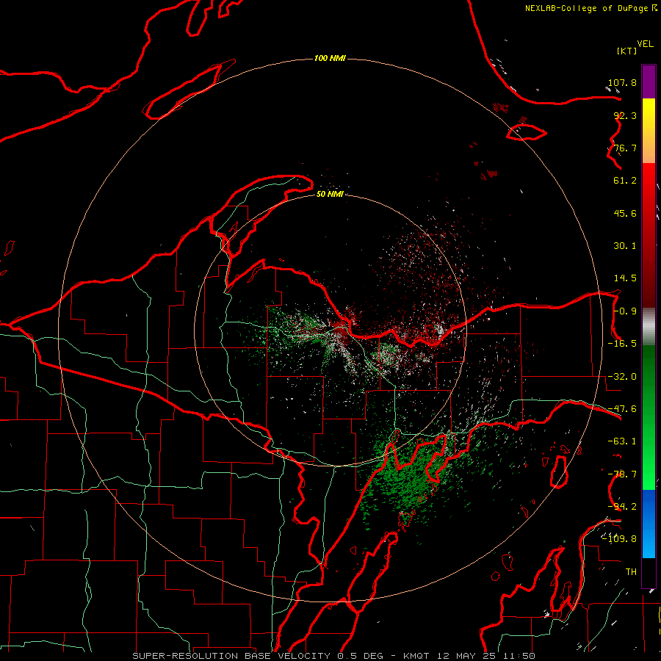Click the '12 MAY 25 11:50' timestamp
661x661 pixels.
tap(486, 656)
